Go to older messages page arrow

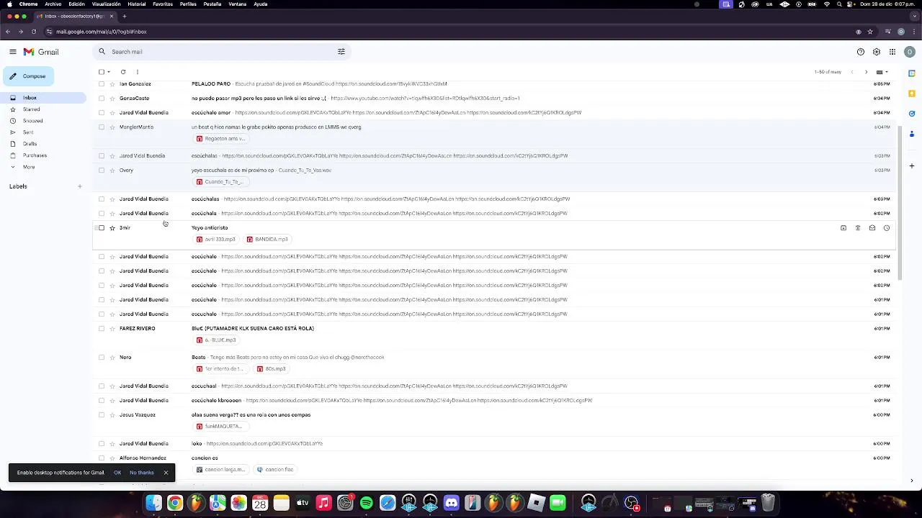[867, 72]
